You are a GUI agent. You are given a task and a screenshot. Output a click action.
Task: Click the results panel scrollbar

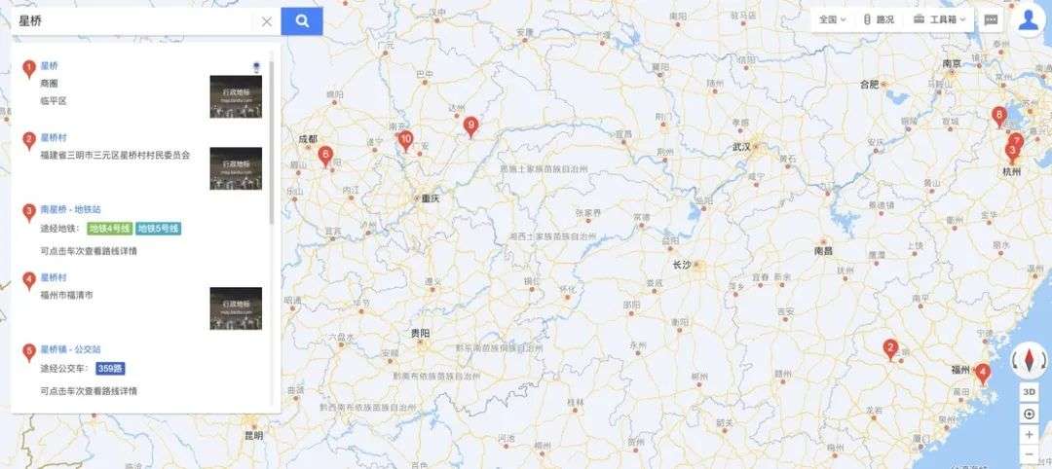tap(272, 141)
